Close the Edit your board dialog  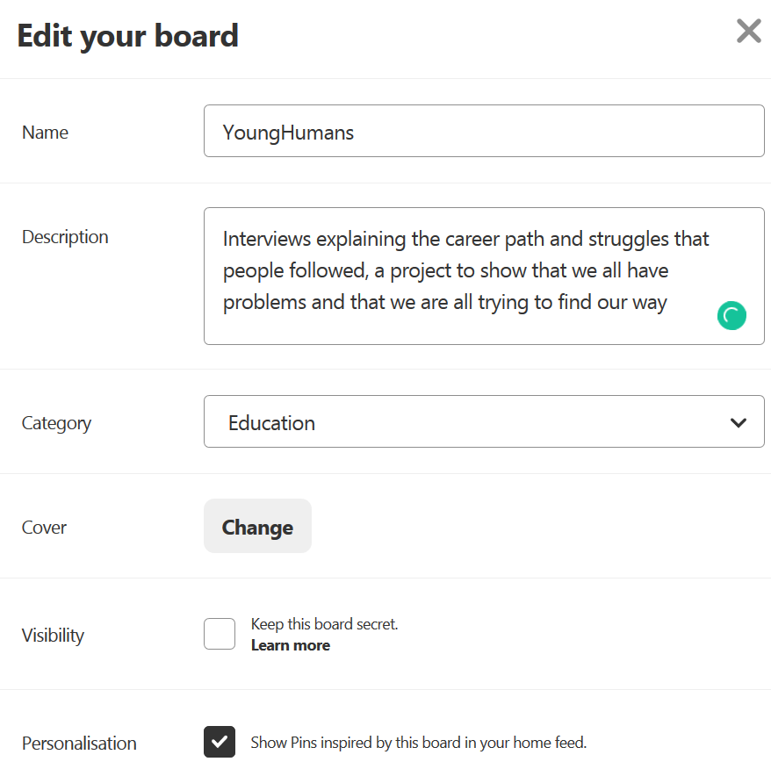tap(748, 32)
